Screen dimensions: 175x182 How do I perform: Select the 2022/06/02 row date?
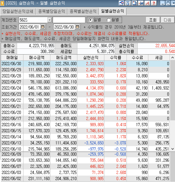(11, 178)
